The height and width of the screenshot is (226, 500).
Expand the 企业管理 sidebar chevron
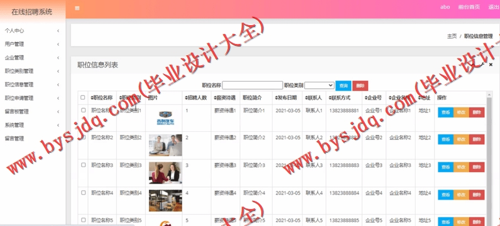click(58, 58)
